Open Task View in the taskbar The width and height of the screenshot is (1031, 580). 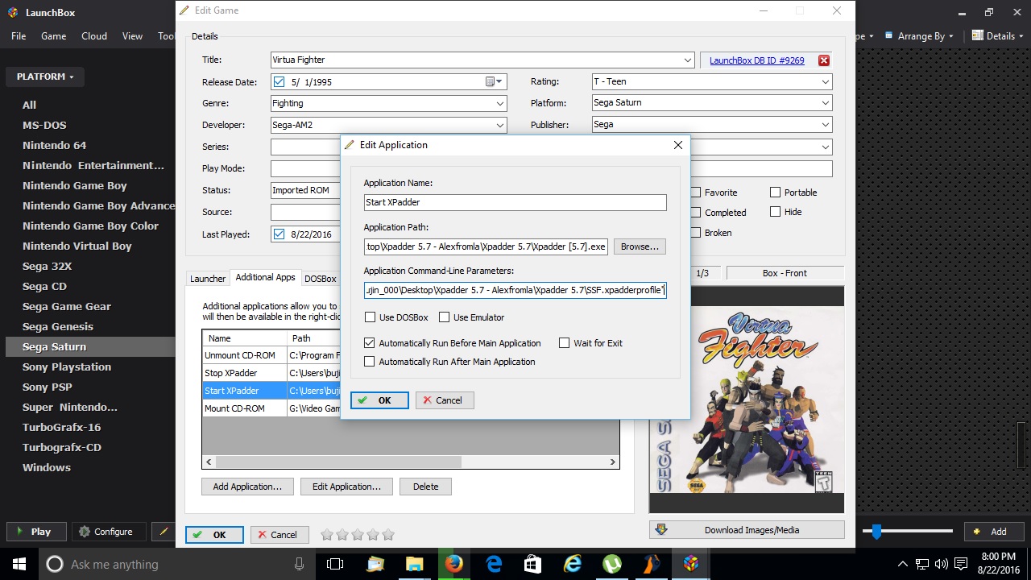(335, 564)
